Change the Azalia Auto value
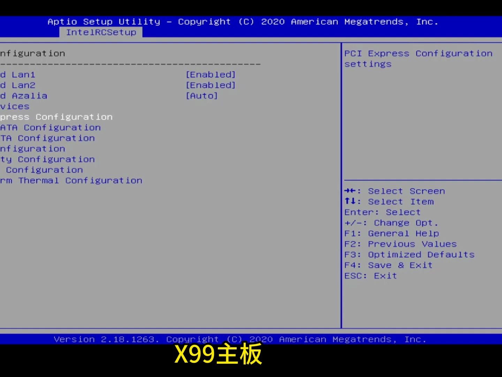502x377 pixels. [201, 96]
